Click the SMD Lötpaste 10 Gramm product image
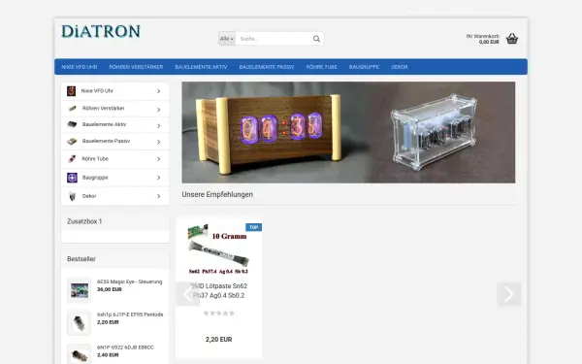Screen dimensions: 582x364 click(x=218, y=248)
